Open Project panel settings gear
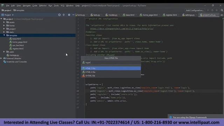 click(69, 15)
